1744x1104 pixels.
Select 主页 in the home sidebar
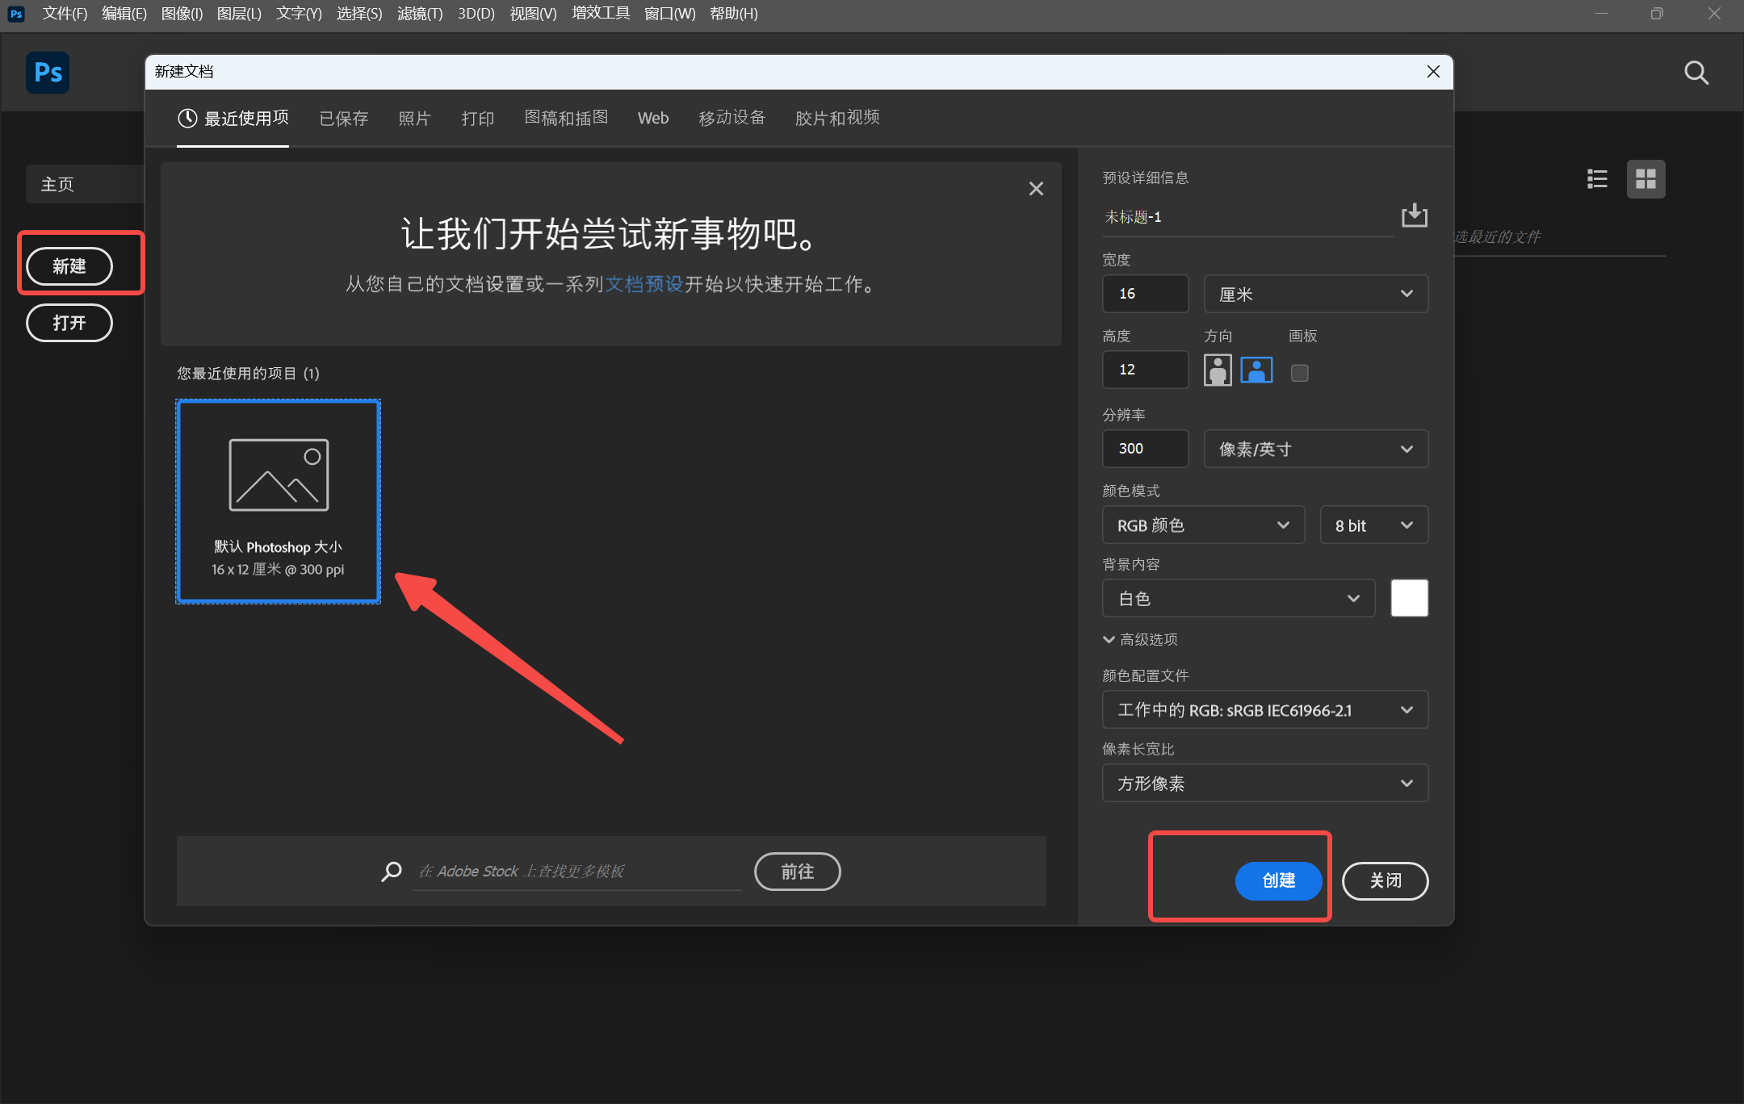coord(85,184)
